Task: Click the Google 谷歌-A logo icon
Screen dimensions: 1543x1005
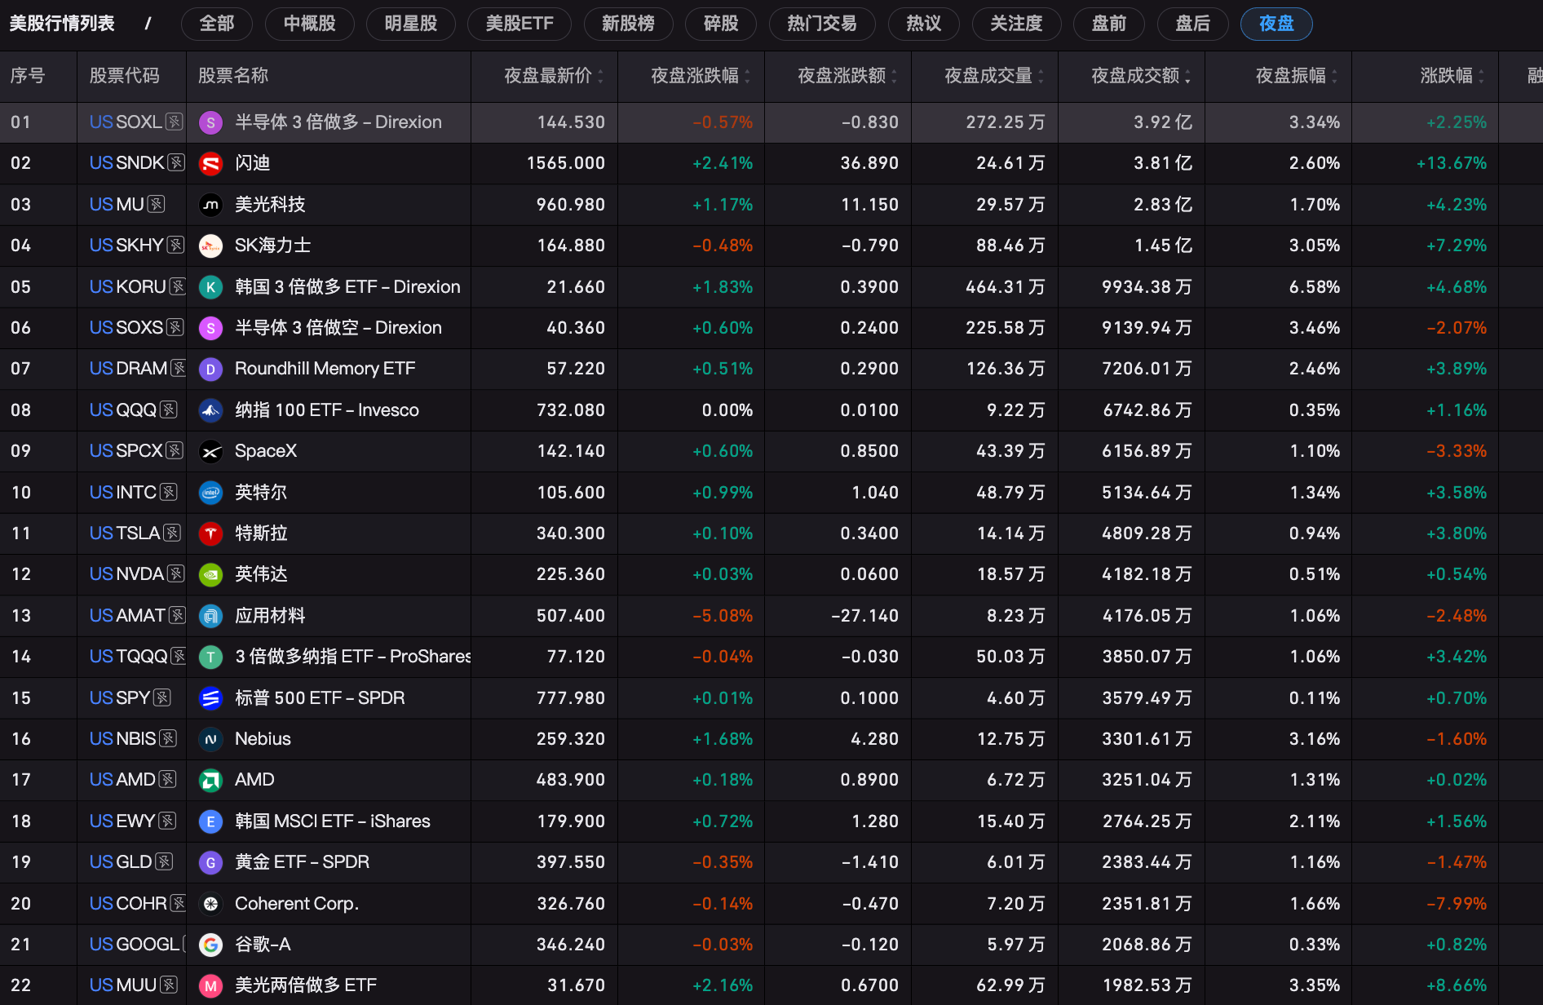Action: [x=210, y=945]
